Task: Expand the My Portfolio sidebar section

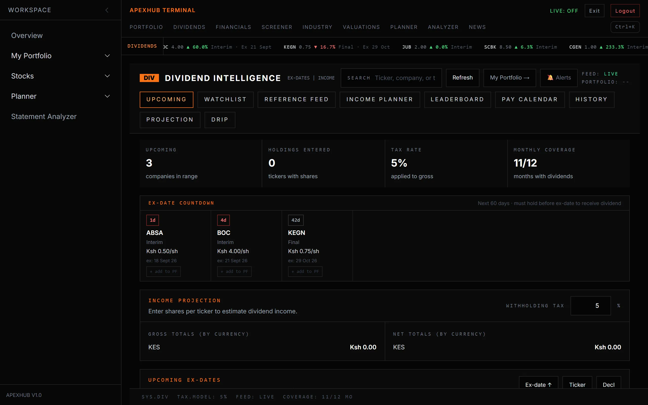Action: coord(60,56)
